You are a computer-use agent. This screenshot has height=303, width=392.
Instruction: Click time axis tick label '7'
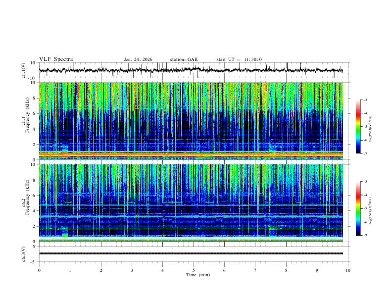click(255, 270)
